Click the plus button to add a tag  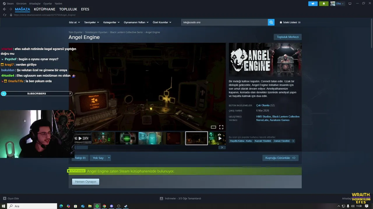click(x=293, y=141)
